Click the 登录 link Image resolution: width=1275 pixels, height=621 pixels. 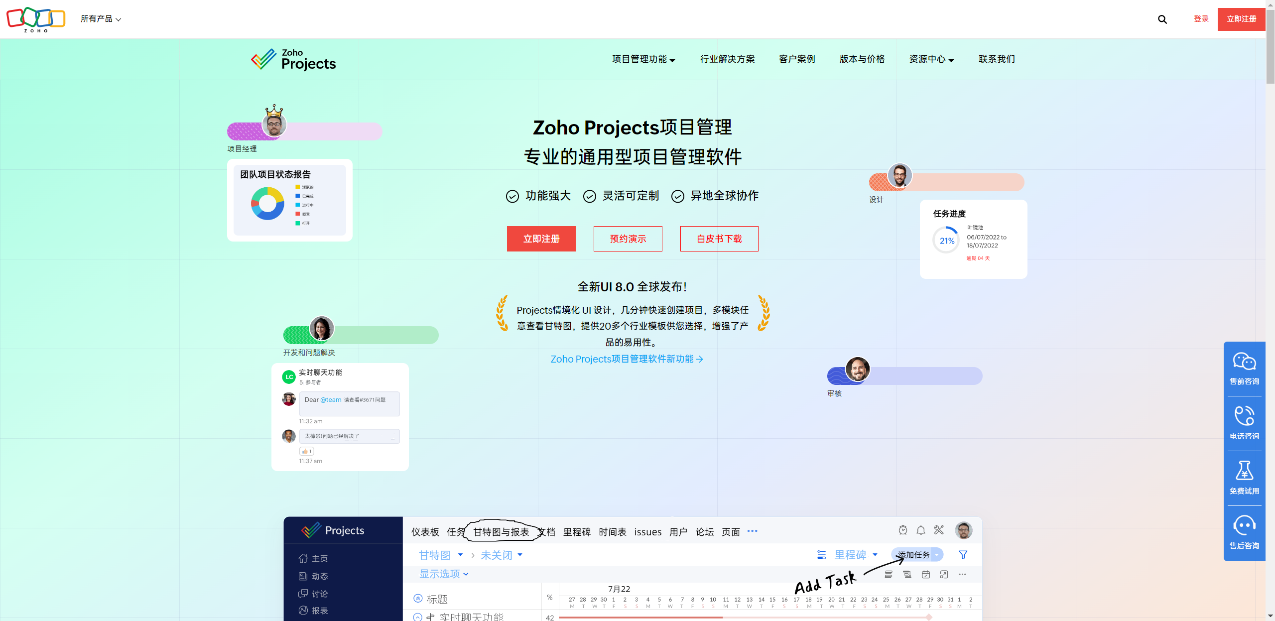click(1201, 19)
